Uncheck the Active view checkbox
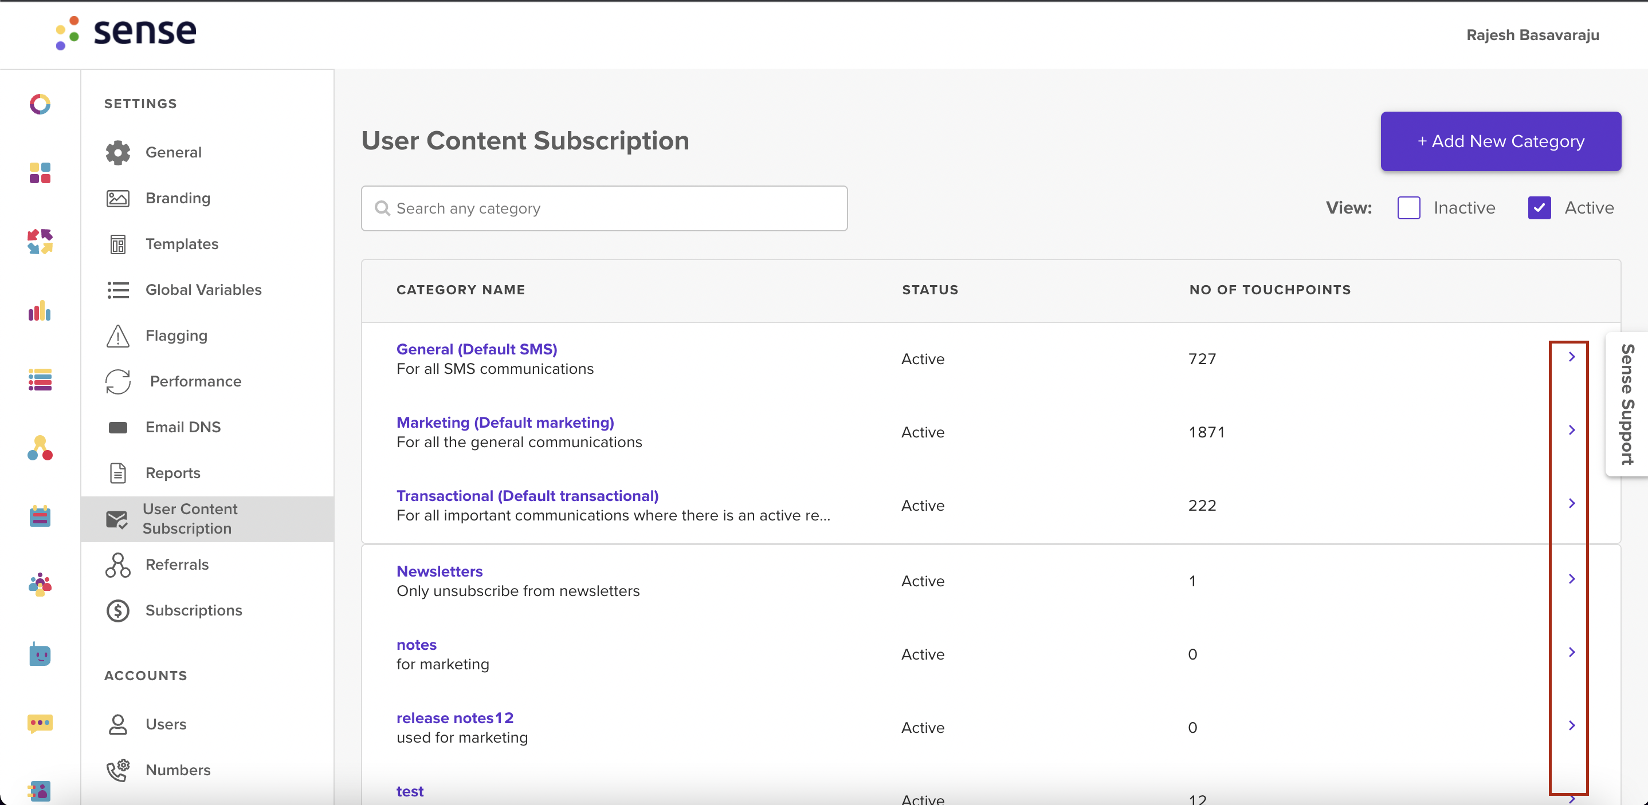This screenshot has height=805, width=1648. click(x=1539, y=208)
